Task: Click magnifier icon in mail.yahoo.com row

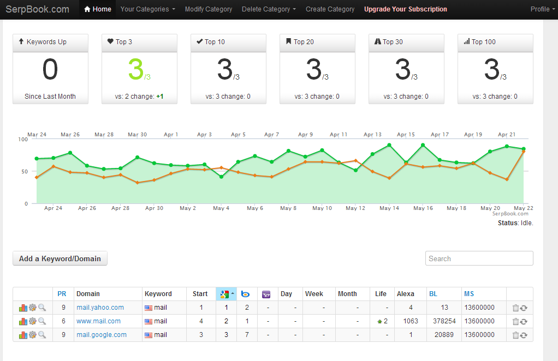Action: 42,308
